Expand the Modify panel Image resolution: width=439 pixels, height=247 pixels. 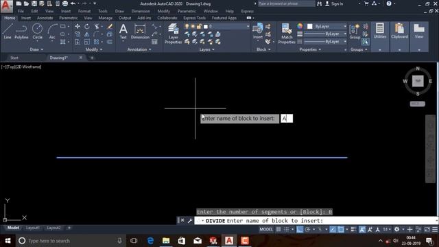[x=94, y=49]
